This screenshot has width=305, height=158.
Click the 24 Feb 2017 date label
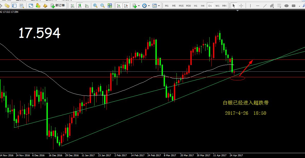(x=154, y=155)
